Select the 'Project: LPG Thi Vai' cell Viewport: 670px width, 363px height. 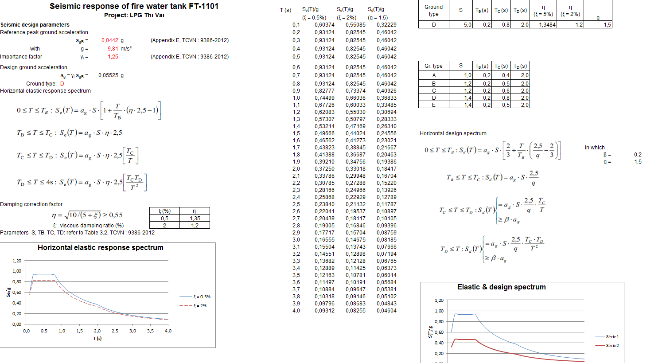134,15
